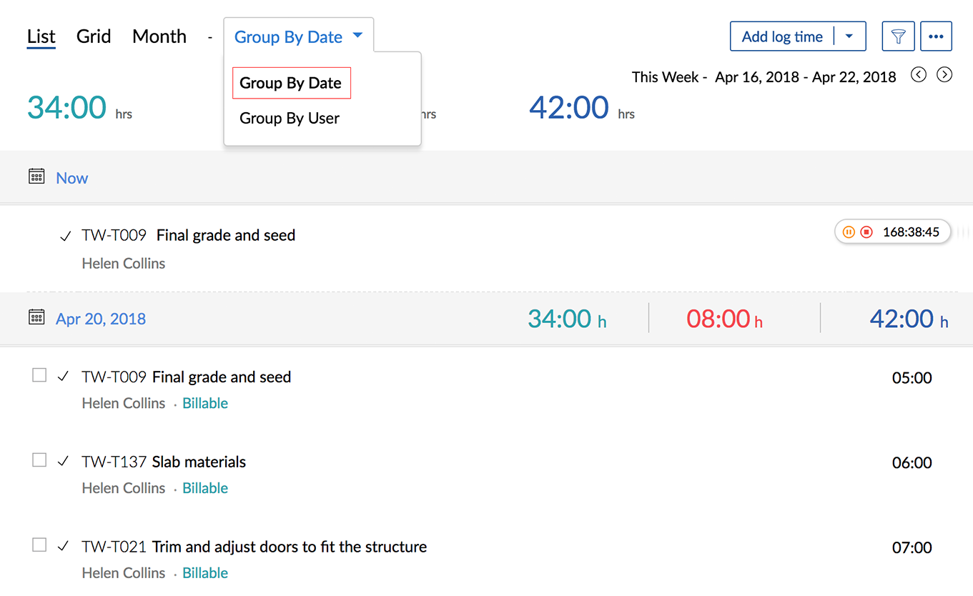Viewport: 973px width, 596px height.
Task: Open the filter funnel icon
Action: [898, 36]
